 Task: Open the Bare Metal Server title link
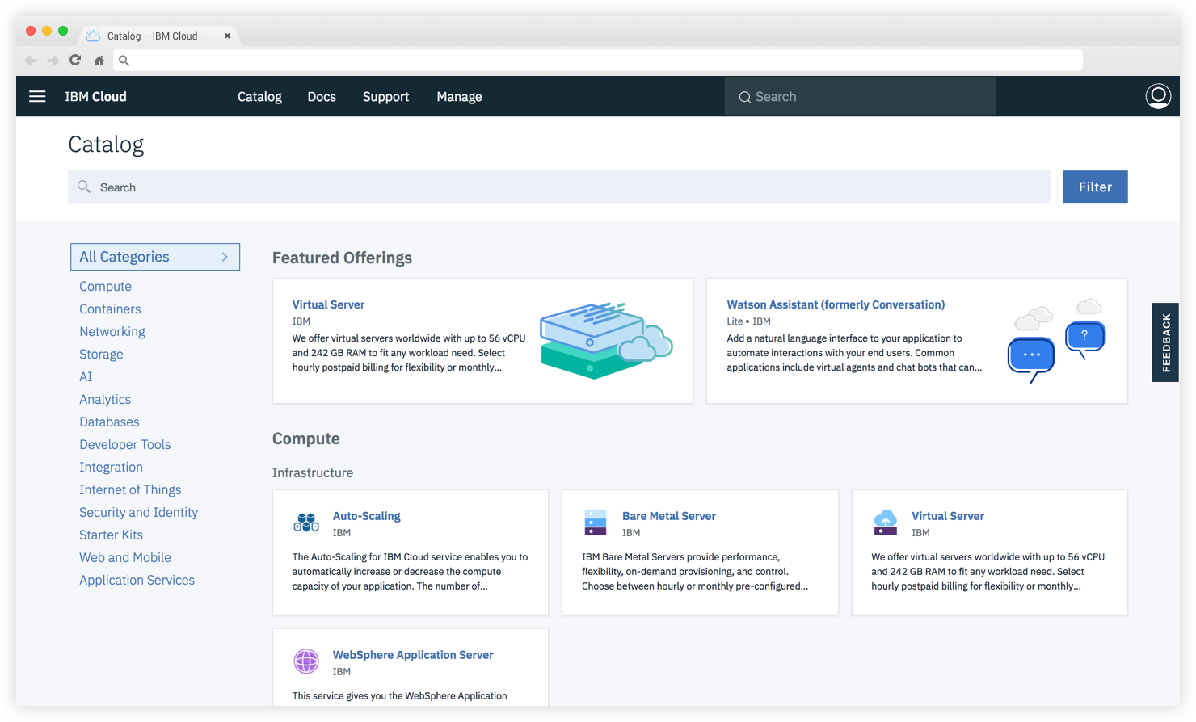pyautogui.click(x=669, y=516)
